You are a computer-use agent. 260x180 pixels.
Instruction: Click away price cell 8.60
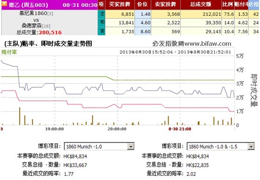(x=143, y=31)
